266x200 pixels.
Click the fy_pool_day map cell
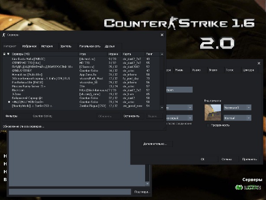[x=131, y=79]
